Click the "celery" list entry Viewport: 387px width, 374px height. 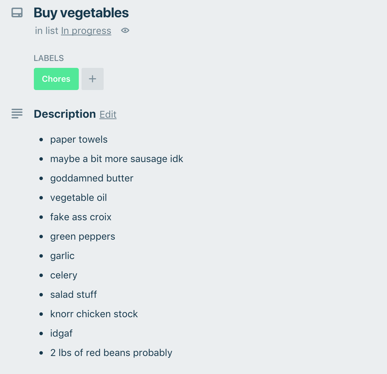(64, 275)
